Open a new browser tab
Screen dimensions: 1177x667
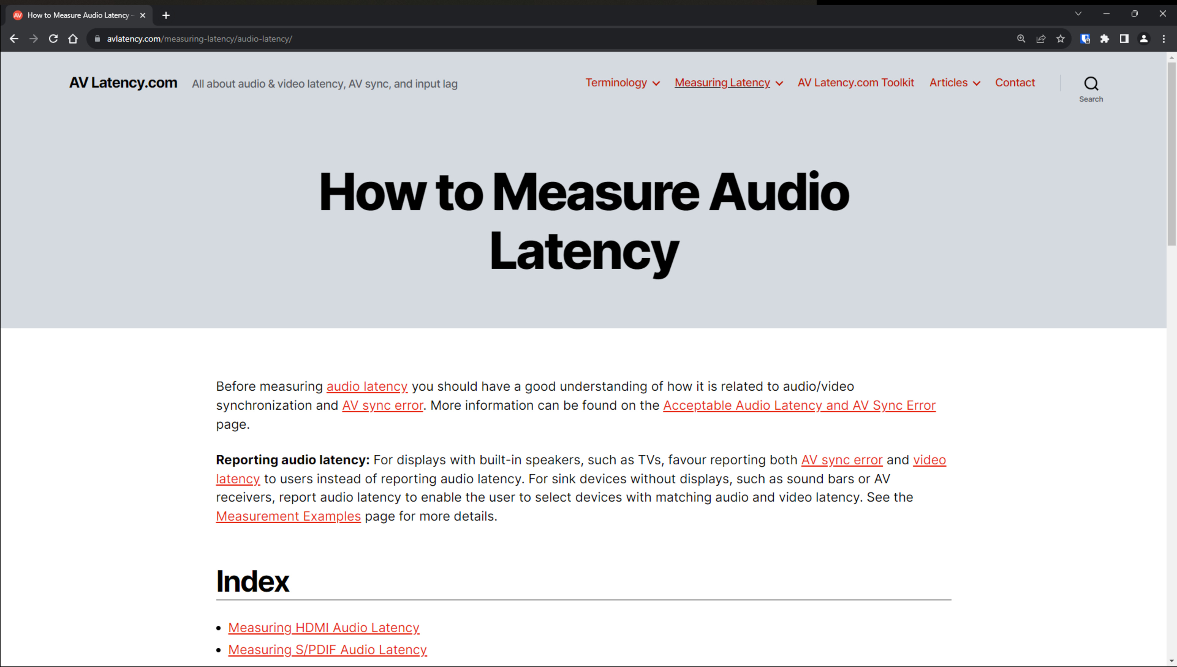click(166, 15)
